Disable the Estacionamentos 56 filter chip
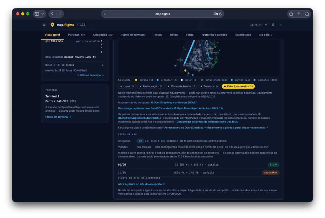This screenshot has height=218, width=325. [238, 86]
